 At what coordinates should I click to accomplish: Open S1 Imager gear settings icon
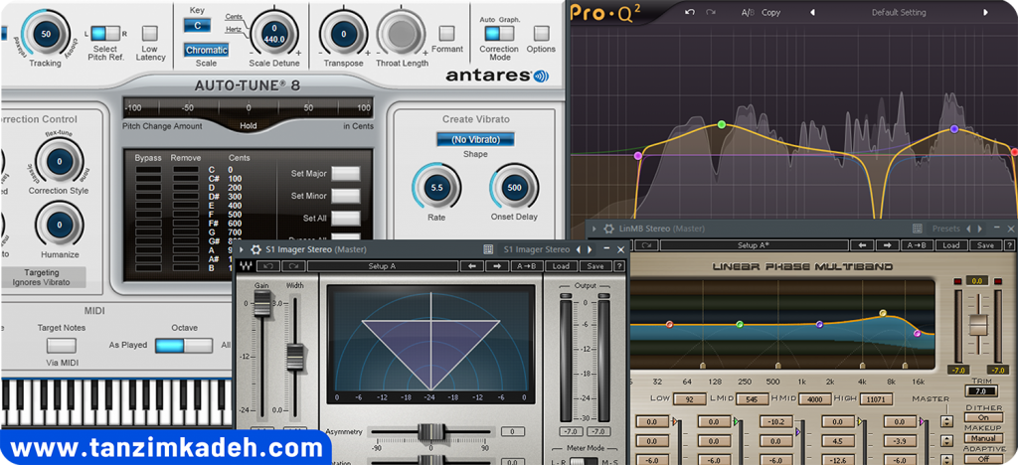[255, 249]
